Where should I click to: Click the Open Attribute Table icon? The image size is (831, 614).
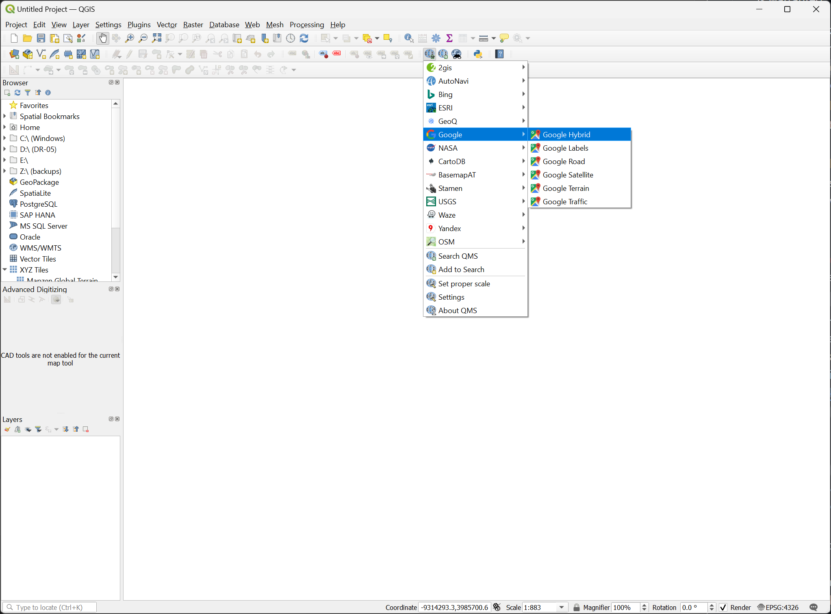click(x=463, y=38)
